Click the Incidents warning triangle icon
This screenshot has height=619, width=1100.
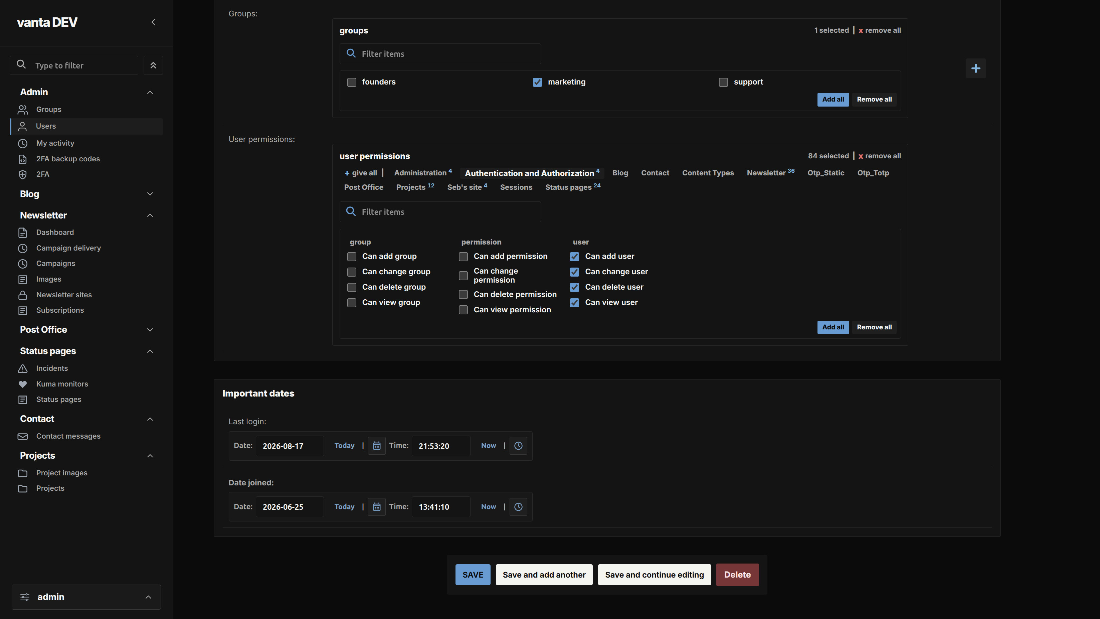pyautogui.click(x=23, y=368)
